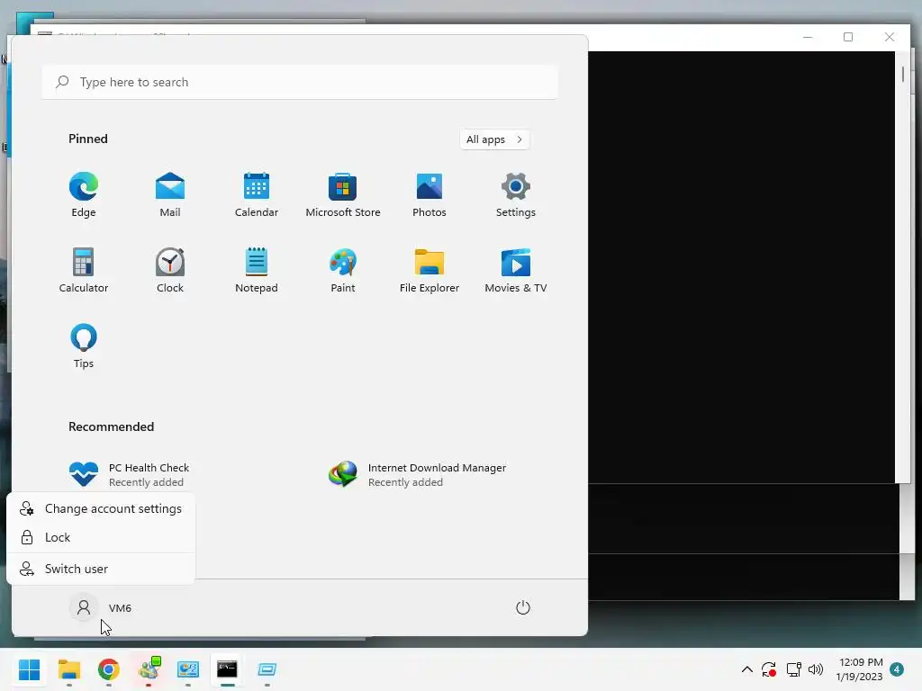Open notification center badge showing 4

pyautogui.click(x=897, y=669)
